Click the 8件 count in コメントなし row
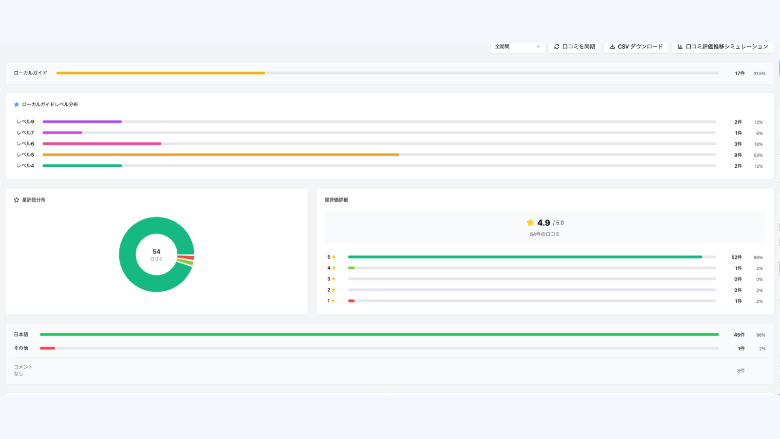This screenshot has height=439, width=780. [x=741, y=371]
